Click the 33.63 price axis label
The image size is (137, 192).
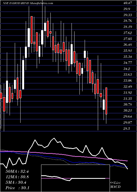coord(128,75)
